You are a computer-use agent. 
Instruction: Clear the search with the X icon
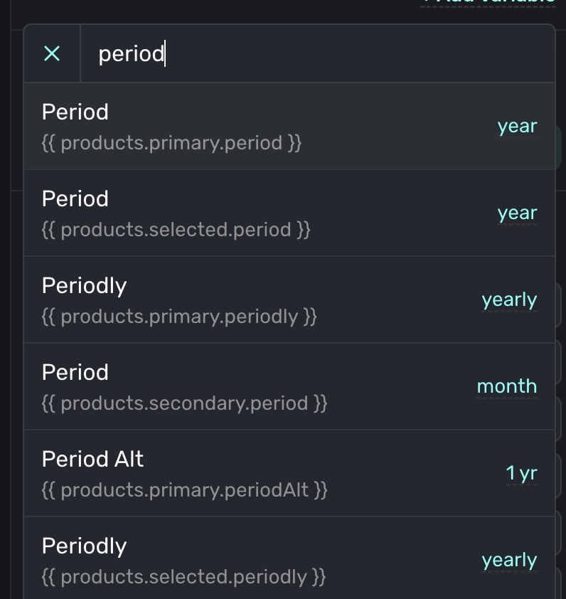pos(52,53)
